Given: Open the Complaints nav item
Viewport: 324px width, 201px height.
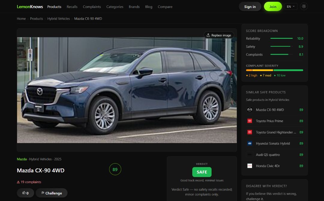Looking at the screenshot, I should pyautogui.click(x=92, y=7).
